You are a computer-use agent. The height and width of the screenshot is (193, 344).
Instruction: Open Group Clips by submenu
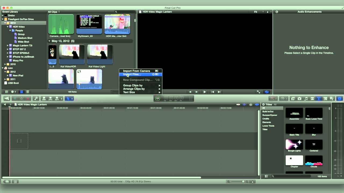pos(141,86)
